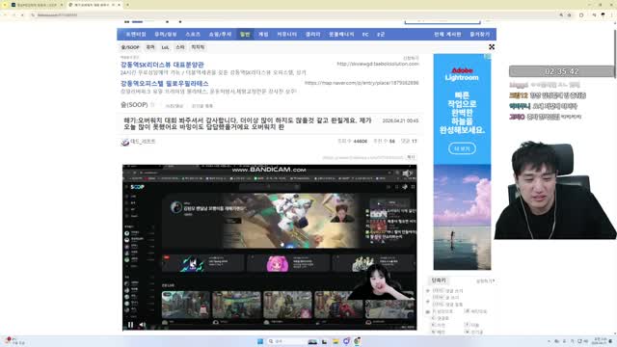Mute the embedded video with the speaker icon
617x347 pixels.
(143, 325)
